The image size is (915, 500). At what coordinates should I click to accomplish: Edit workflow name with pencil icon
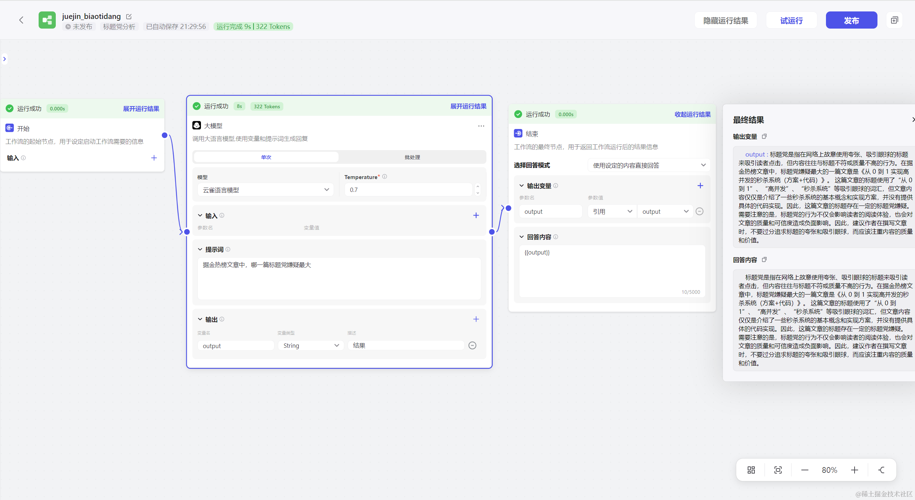coord(129,16)
